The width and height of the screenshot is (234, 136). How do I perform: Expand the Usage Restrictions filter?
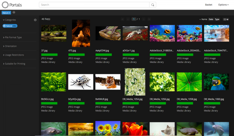[14, 55]
